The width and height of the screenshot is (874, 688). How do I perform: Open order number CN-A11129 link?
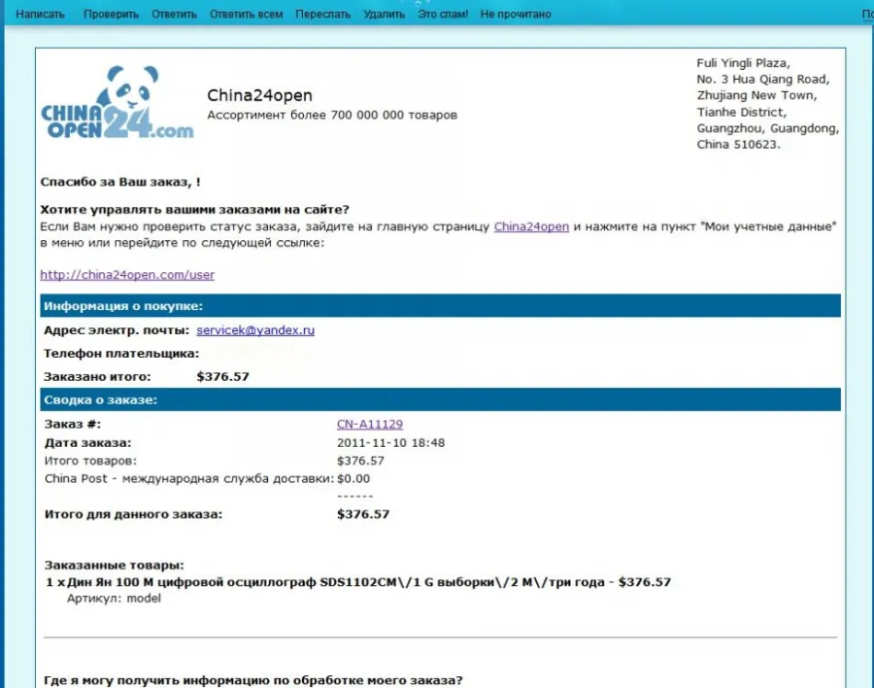click(x=370, y=424)
